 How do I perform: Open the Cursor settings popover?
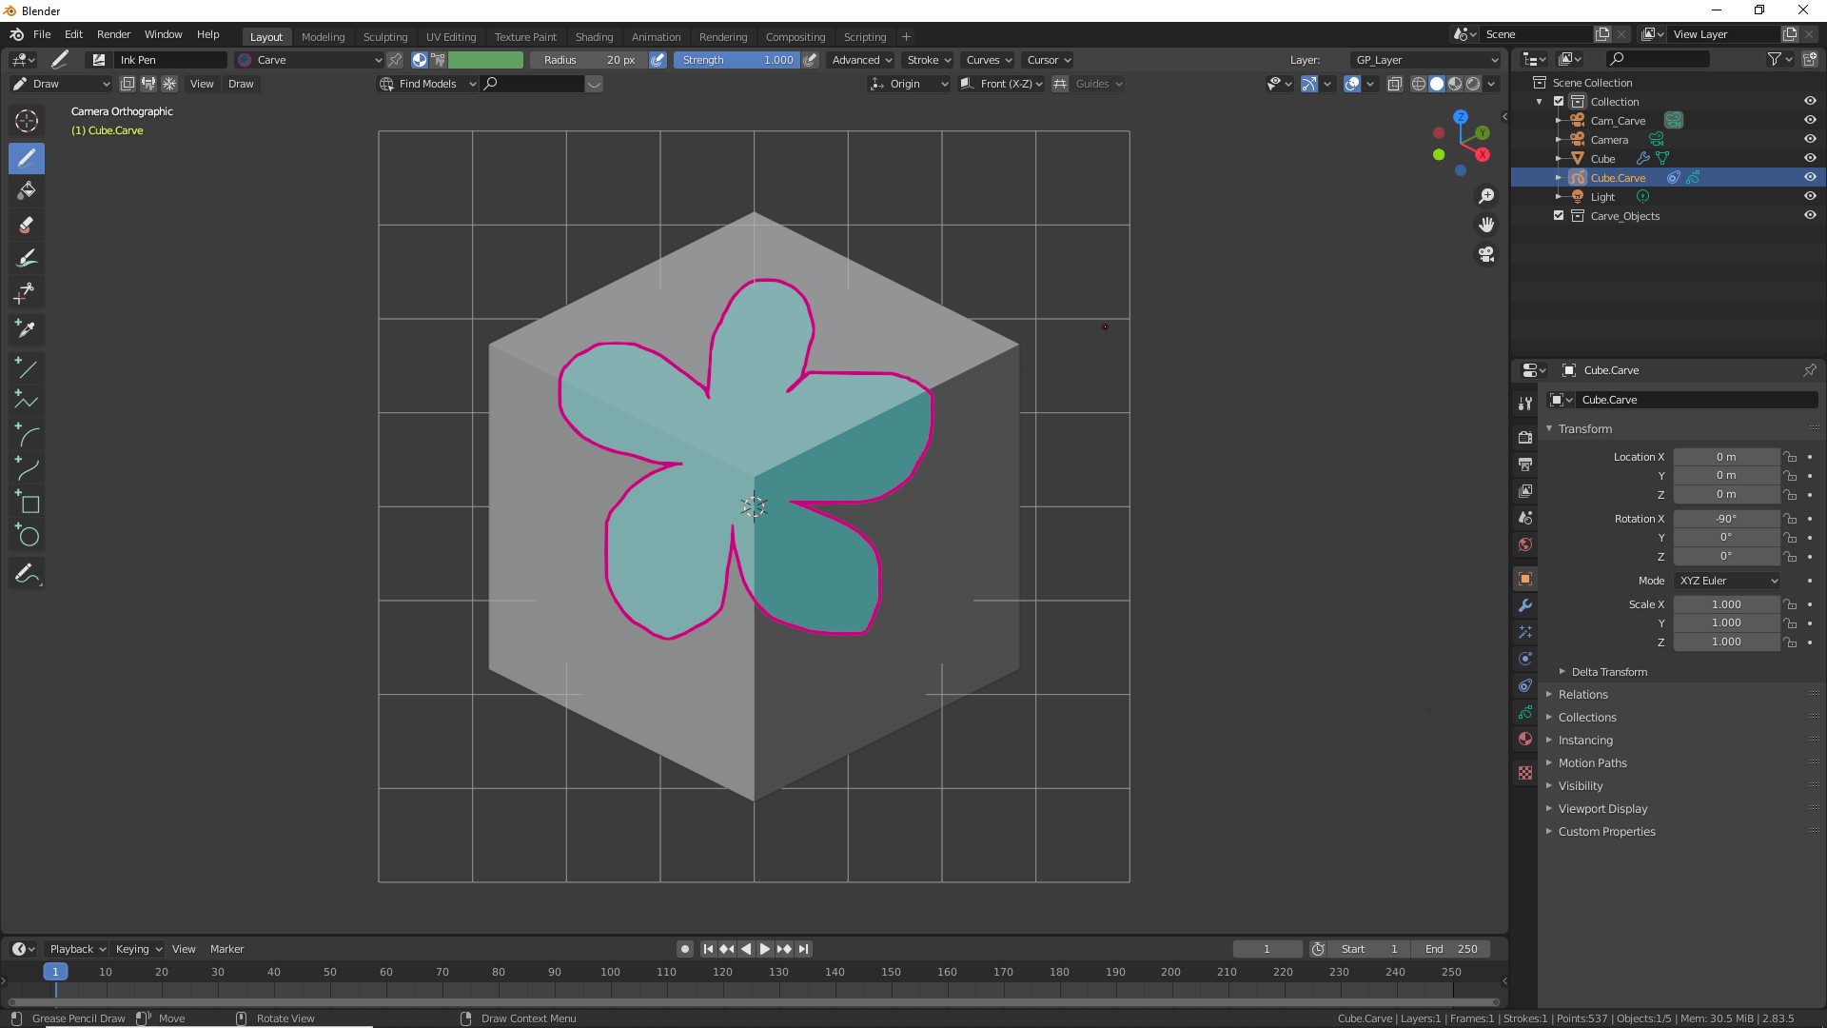click(1048, 60)
